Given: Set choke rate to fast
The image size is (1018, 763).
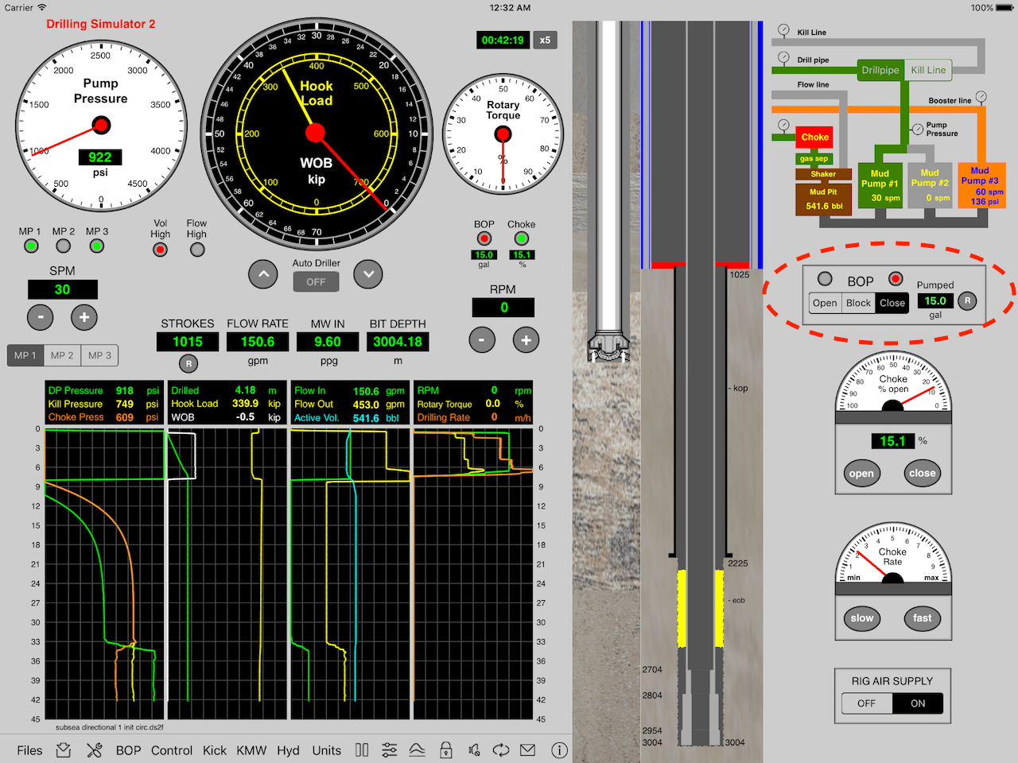Looking at the screenshot, I should pyautogui.click(x=923, y=618).
